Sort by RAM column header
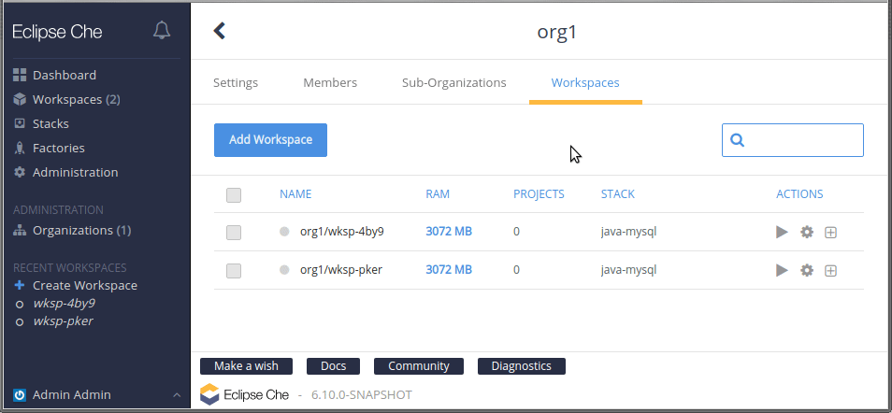Viewport: 892px width, 413px height. tap(438, 194)
